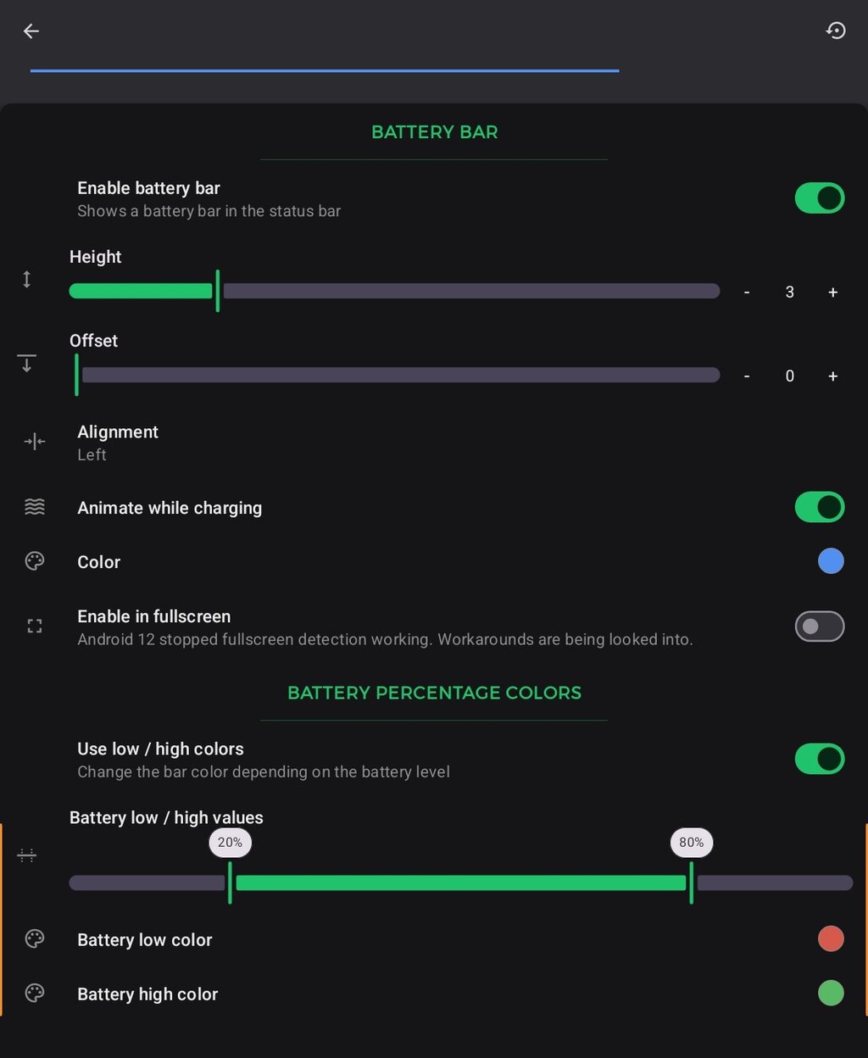This screenshot has width=868, height=1058.
Task: Open the blue Color swatch
Action: coord(831,561)
